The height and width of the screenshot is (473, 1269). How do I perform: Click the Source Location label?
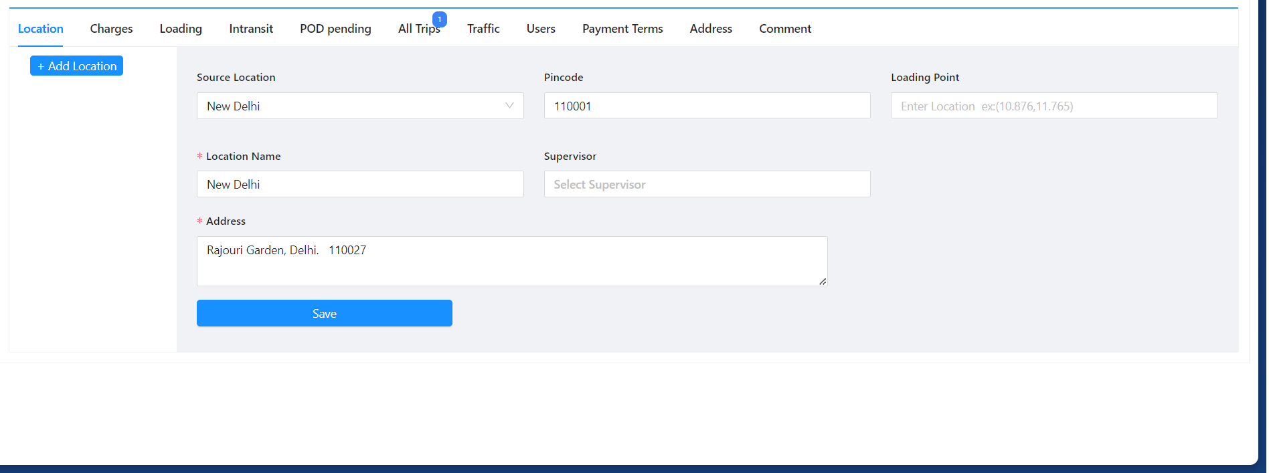coord(236,78)
